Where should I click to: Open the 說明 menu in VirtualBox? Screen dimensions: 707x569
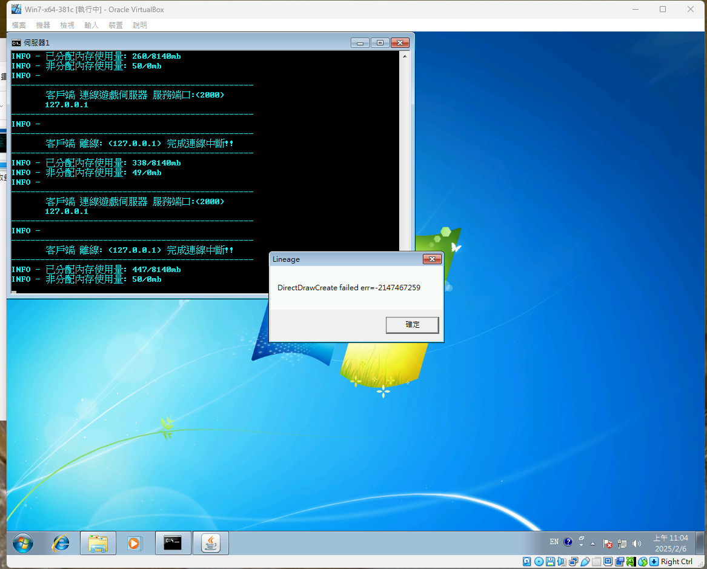click(x=140, y=25)
